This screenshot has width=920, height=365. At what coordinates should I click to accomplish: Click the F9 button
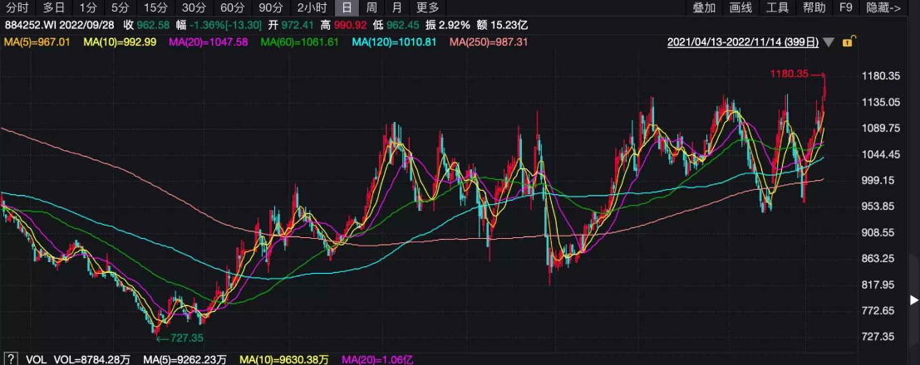(x=845, y=7)
